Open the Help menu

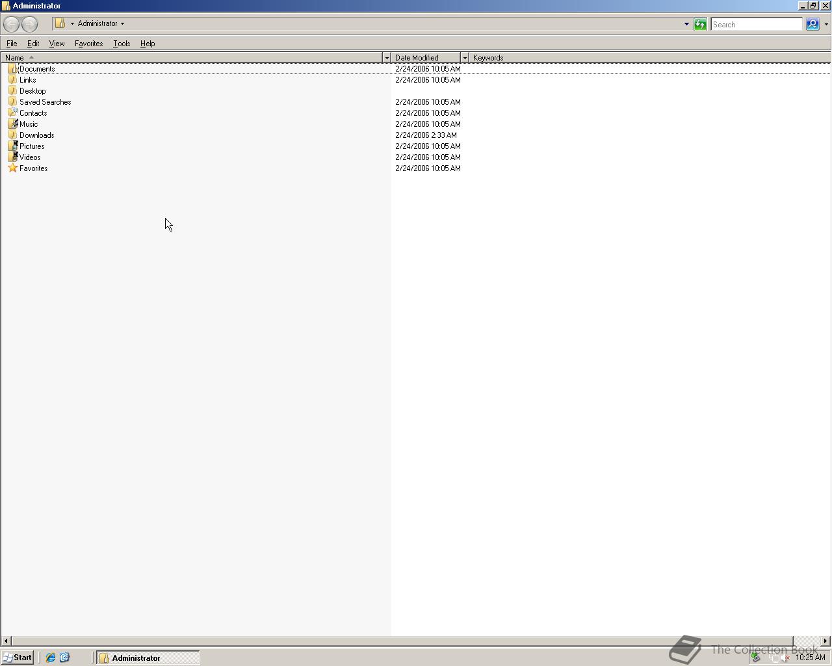click(x=148, y=44)
